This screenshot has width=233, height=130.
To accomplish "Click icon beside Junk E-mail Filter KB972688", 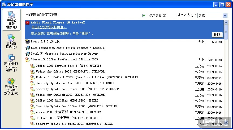I will point(32,78).
